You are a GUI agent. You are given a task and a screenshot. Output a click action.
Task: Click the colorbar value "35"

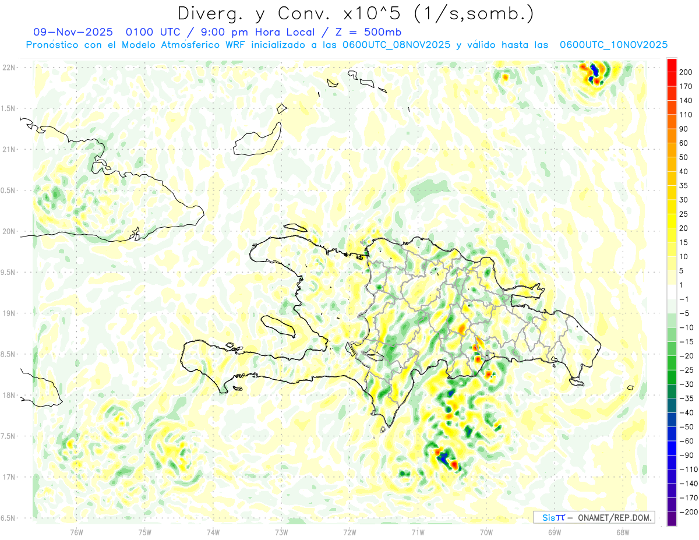point(684,186)
